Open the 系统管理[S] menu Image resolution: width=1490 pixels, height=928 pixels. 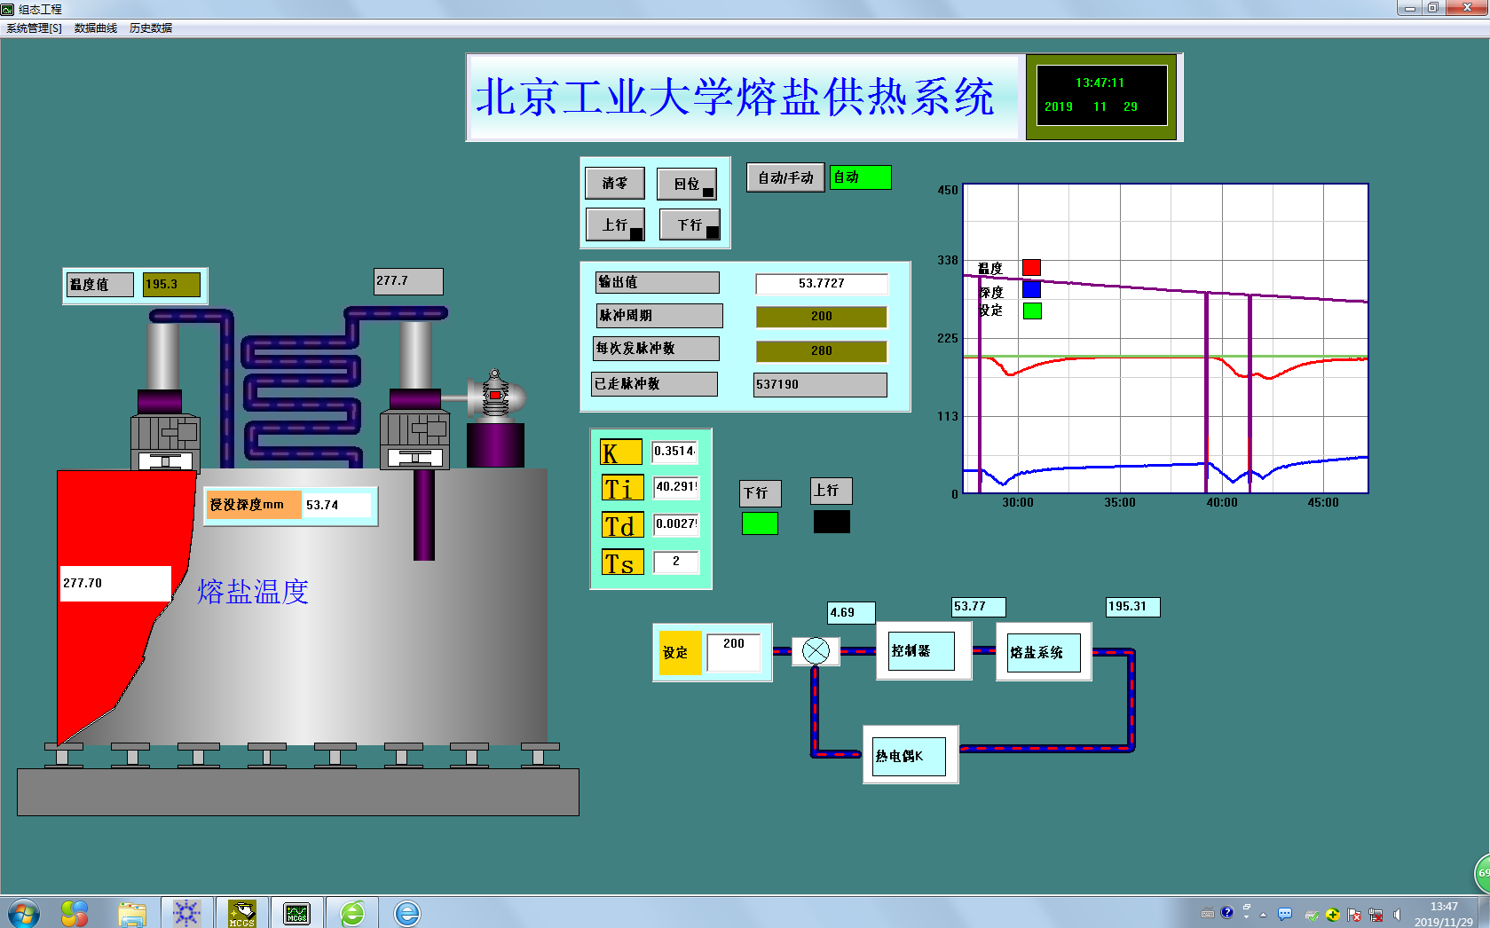pos(35,28)
